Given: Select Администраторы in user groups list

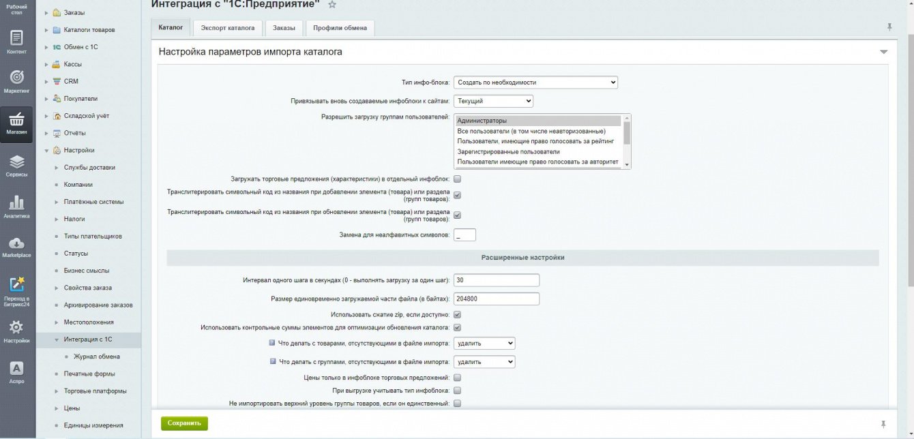Looking at the screenshot, I should (x=539, y=121).
